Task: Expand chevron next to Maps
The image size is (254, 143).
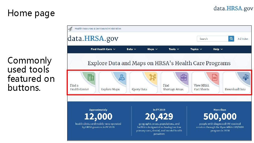Action: [156, 49]
